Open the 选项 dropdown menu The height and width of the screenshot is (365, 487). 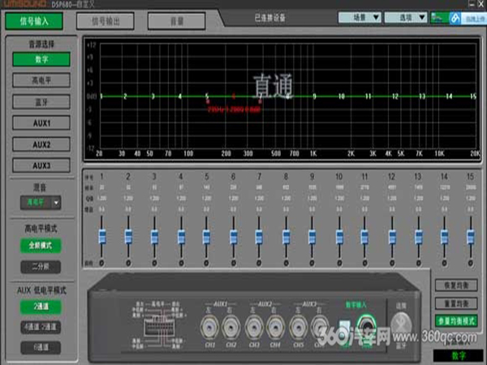[x=407, y=16]
